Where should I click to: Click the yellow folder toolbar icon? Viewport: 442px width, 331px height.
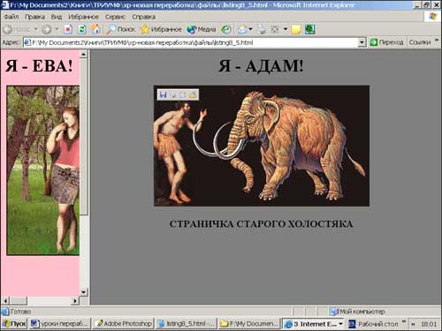(x=296, y=29)
